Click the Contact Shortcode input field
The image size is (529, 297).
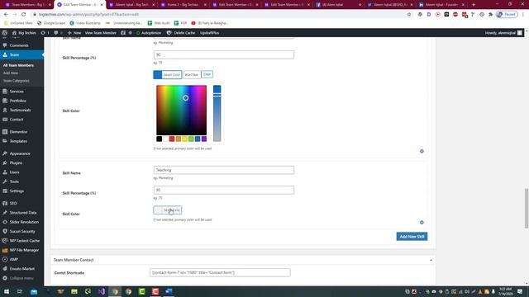coord(220,272)
